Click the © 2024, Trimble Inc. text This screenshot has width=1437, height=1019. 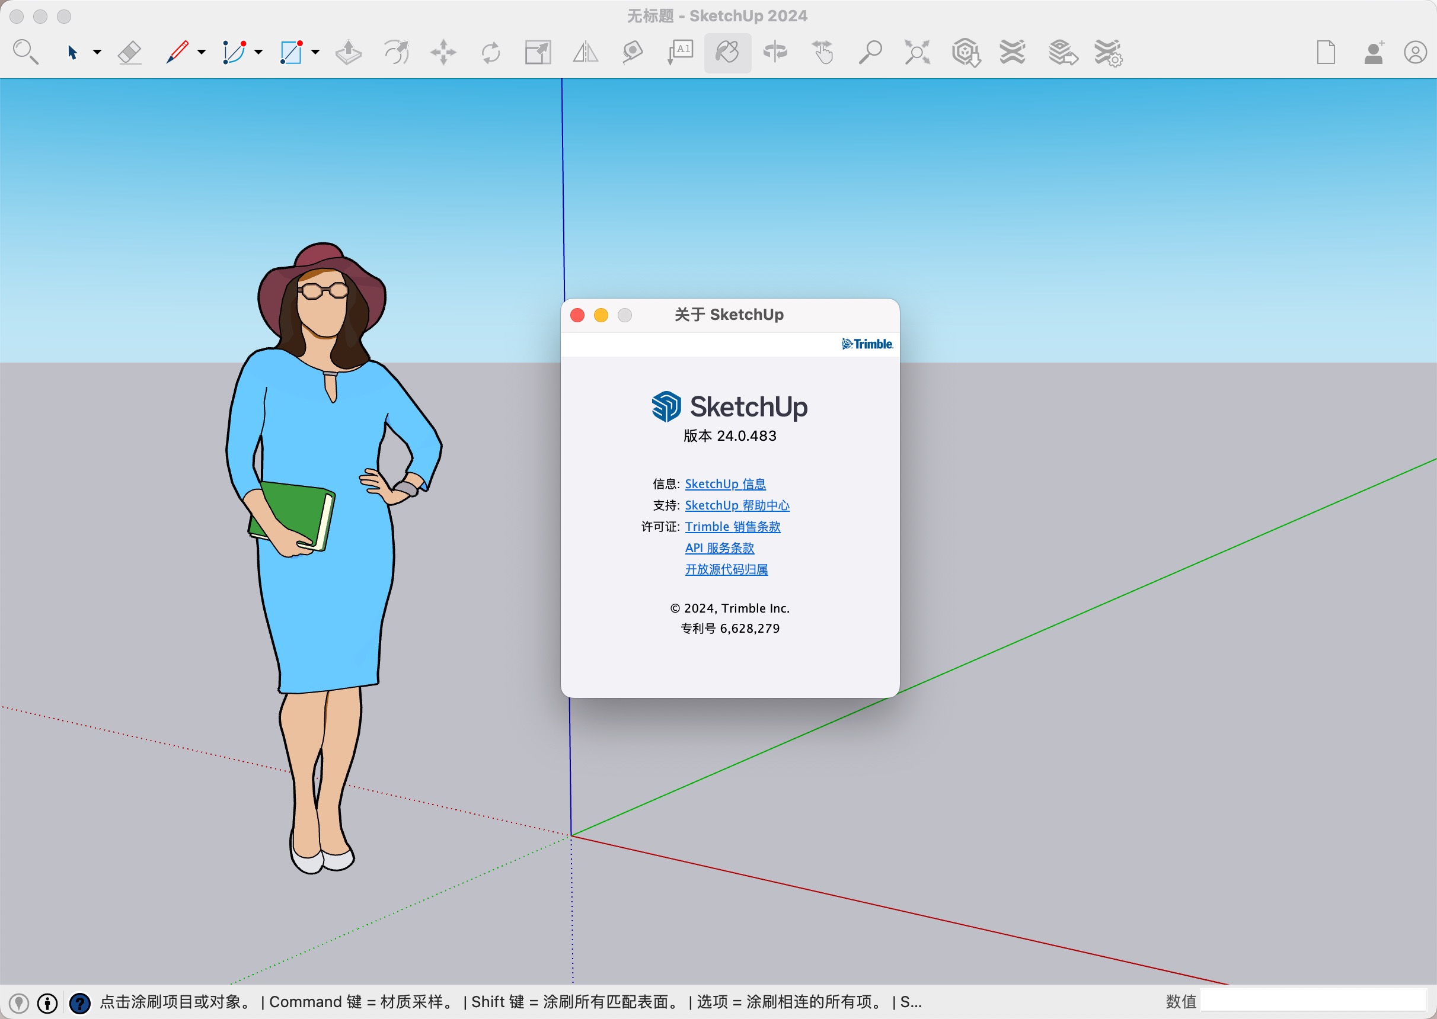(x=730, y=608)
